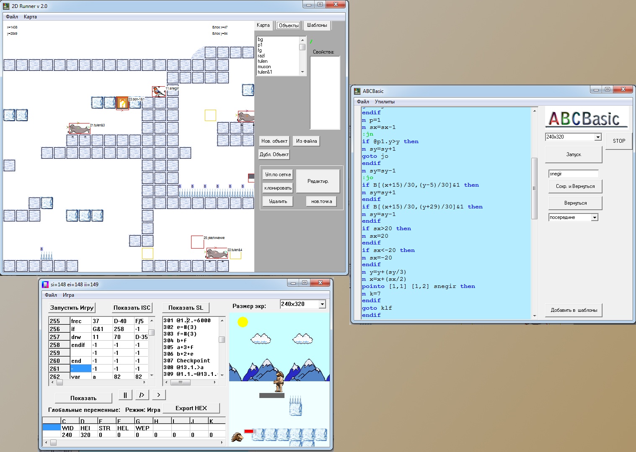Click the ABCBasic logo image
This screenshot has width=636, height=452.
(x=586, y=119)
